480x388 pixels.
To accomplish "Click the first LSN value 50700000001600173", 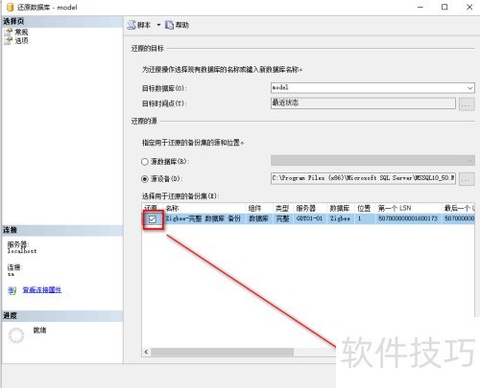I will pos(408,218).
